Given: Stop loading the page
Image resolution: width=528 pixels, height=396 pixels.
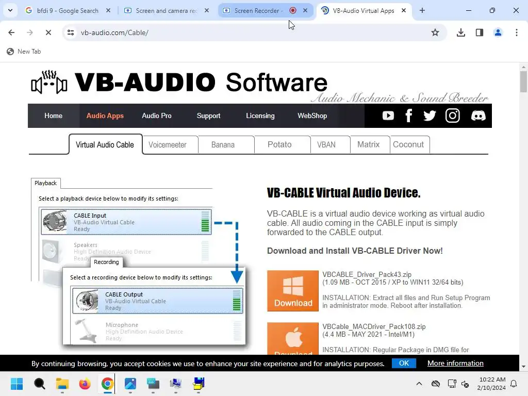Looking at the screenshot, I should click(48, 32).
